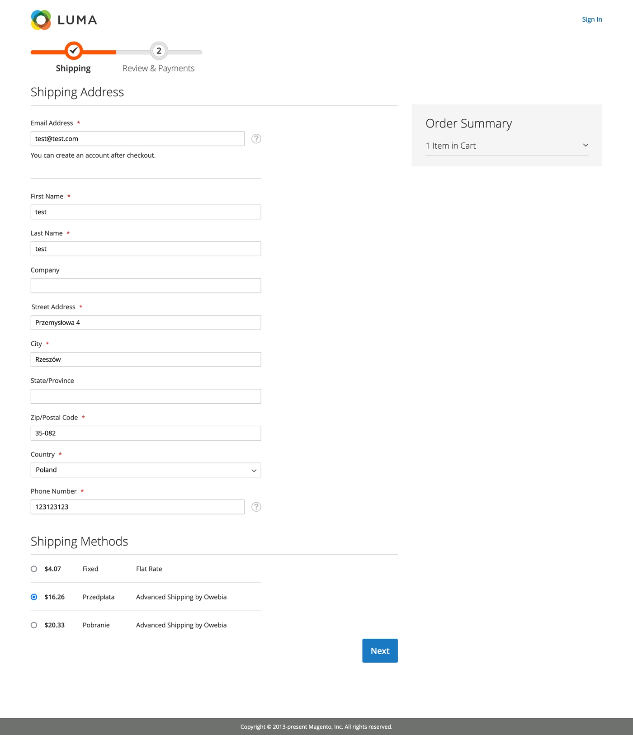Click the Zip/Postal Code field
This screenshot has width=633, height=735.
point(146,433)
